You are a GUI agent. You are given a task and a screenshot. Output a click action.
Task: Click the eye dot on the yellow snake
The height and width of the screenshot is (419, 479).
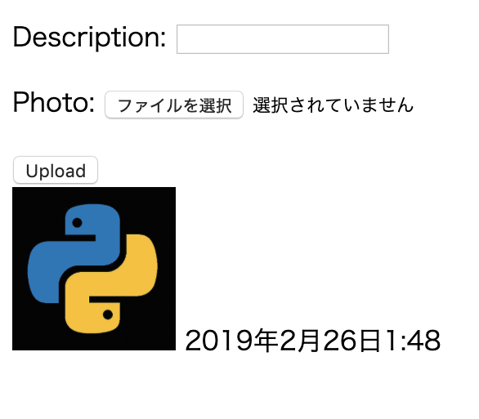click(x=108, y=314)
